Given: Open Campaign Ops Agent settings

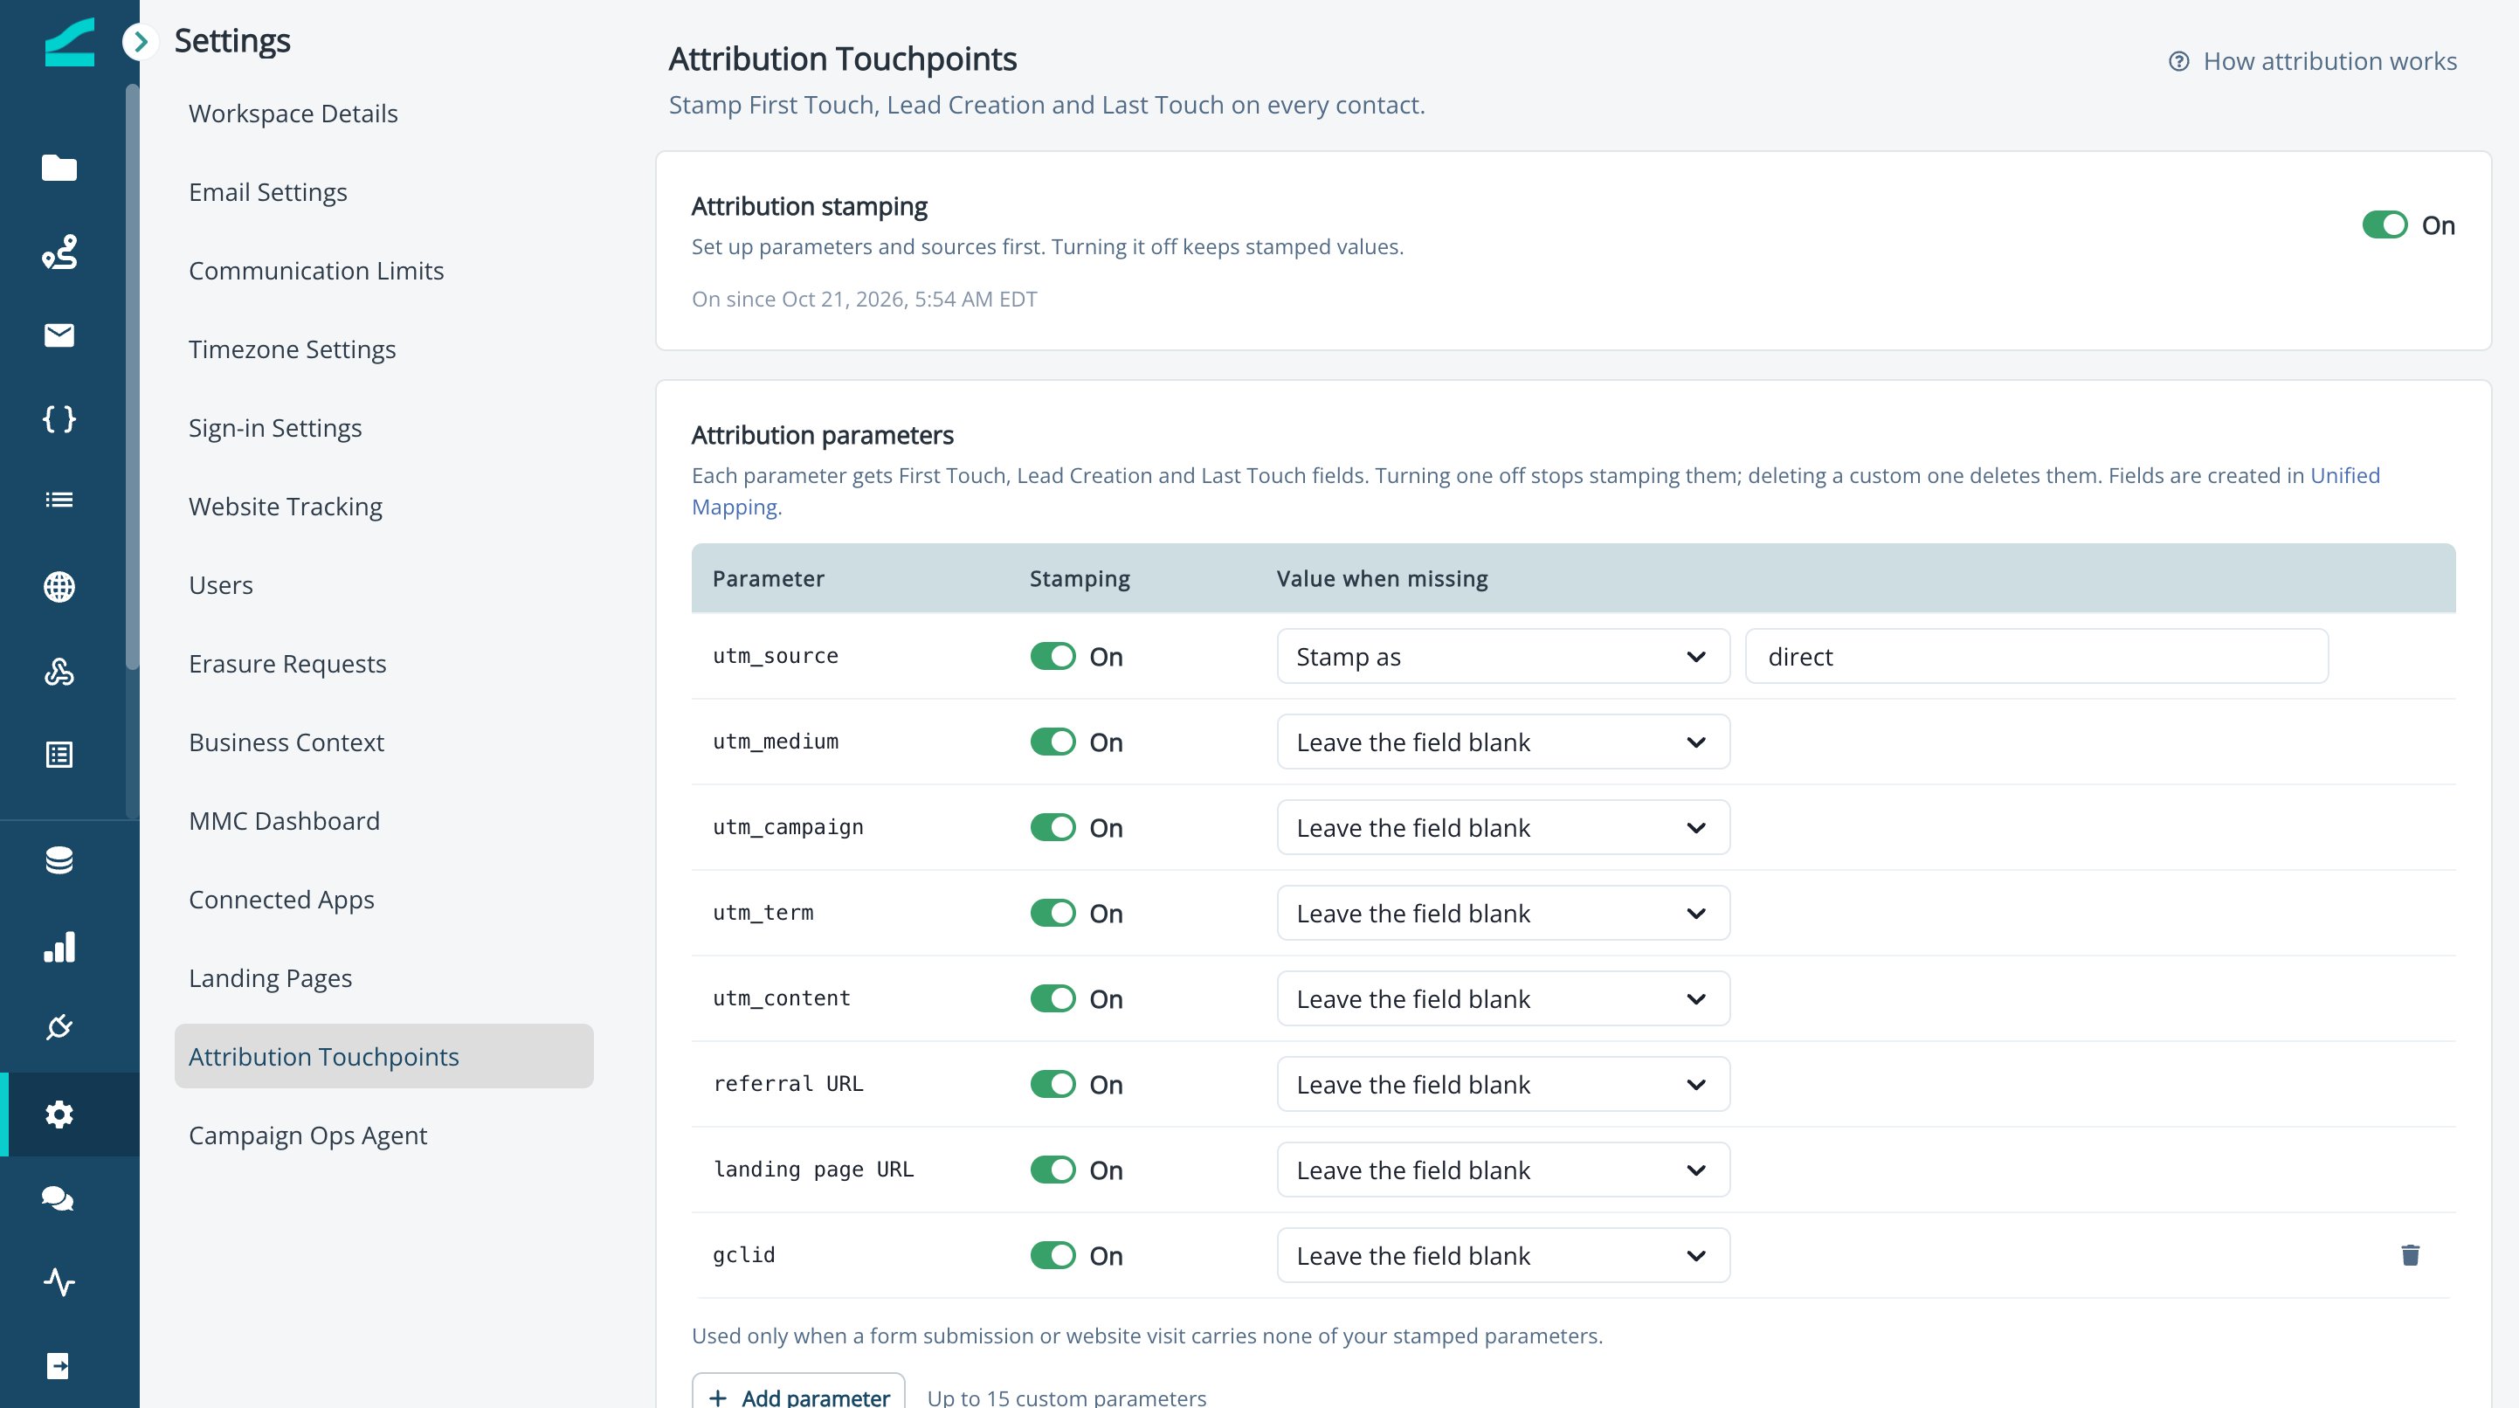Looking at the screenshot, I should pos(383,1135).
